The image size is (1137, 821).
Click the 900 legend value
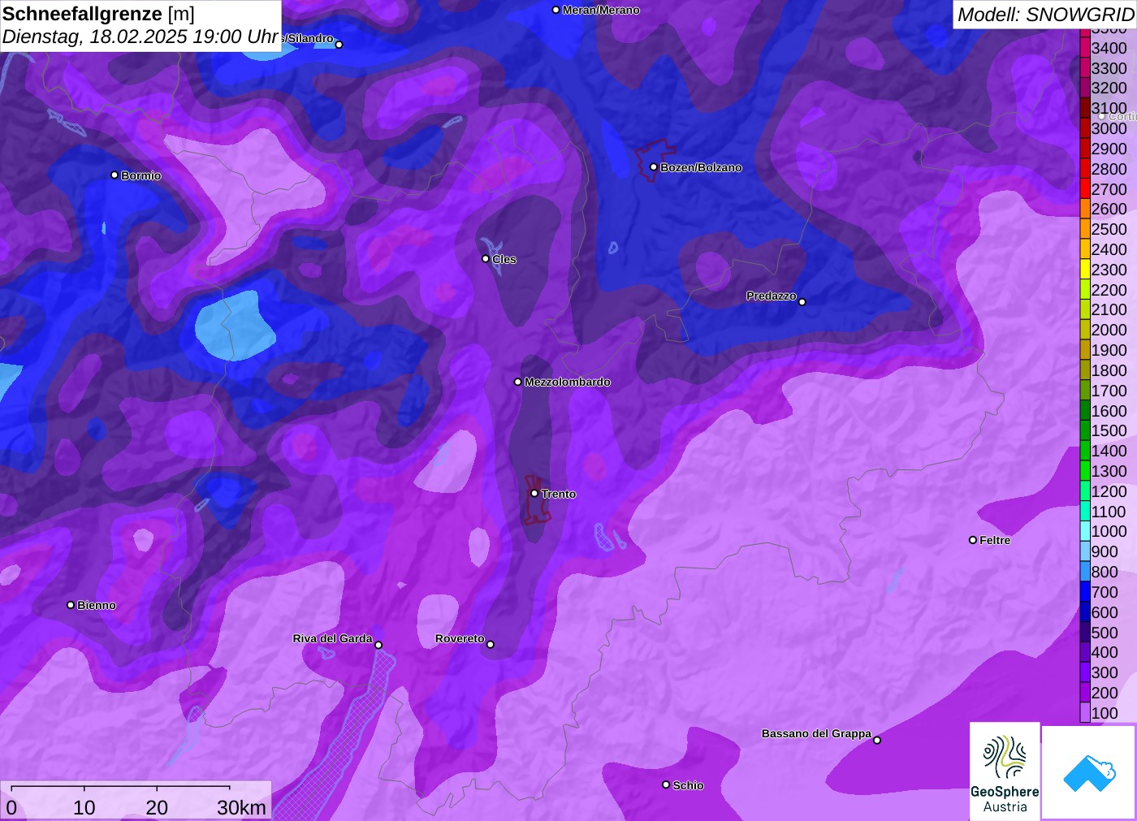[x=1105, y=551]
